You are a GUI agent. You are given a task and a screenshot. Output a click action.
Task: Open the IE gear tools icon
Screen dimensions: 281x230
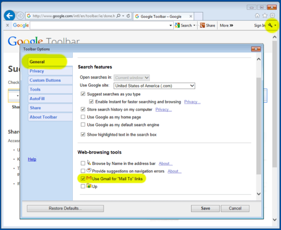pyautogui.click(x=272, y=16)
